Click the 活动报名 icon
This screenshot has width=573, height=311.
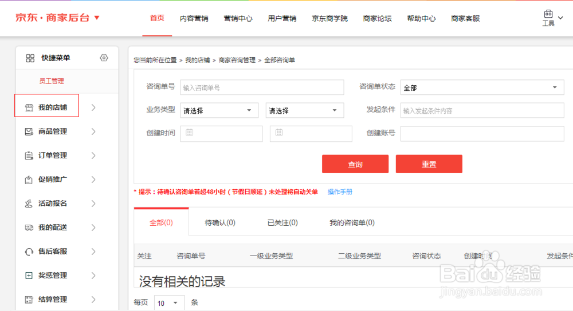point(29,204)
